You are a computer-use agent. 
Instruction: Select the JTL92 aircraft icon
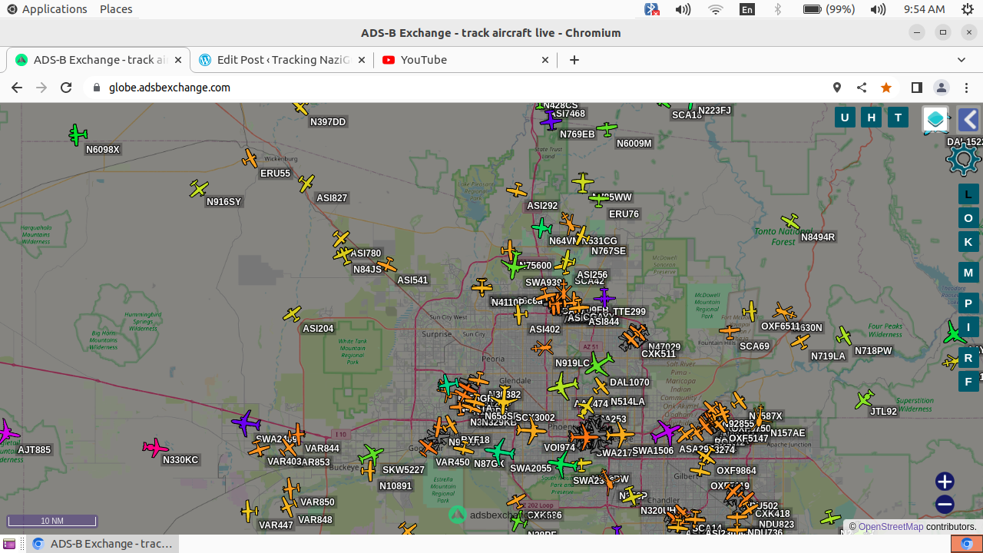(865, 399)
